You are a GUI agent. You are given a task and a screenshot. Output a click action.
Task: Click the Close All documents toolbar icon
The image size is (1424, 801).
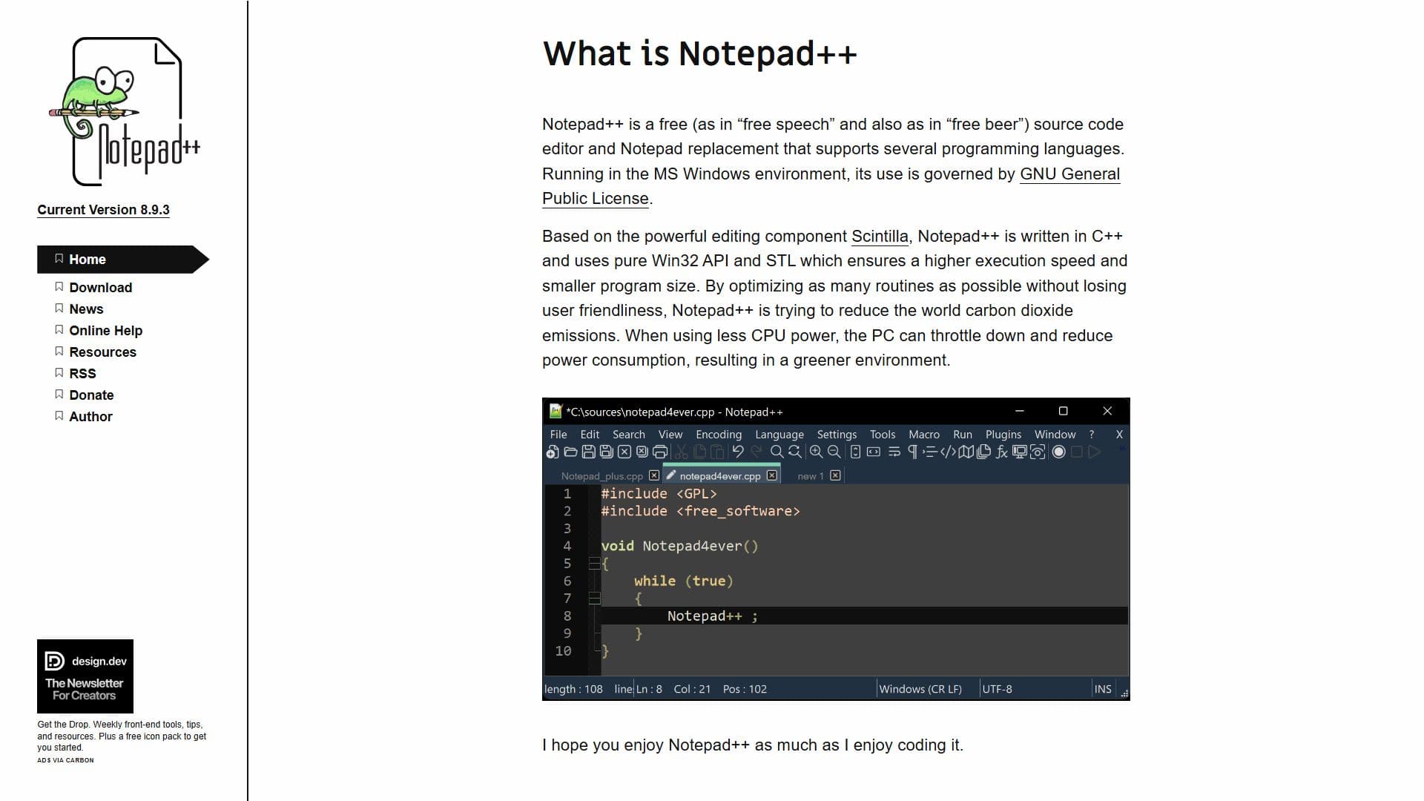pos(642,452)
